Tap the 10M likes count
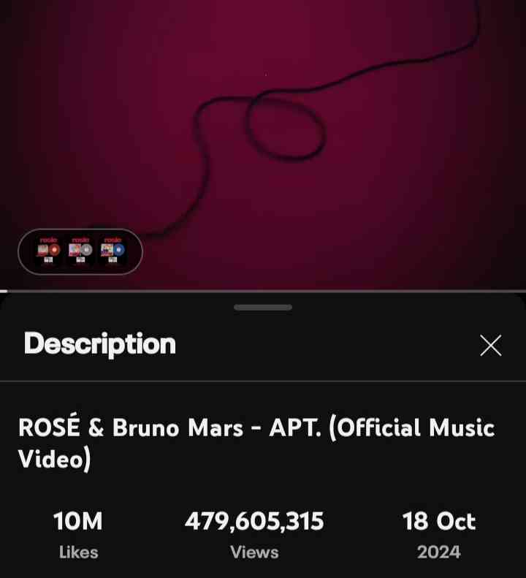This screenshot has width=526, height=578. (77, 521)
